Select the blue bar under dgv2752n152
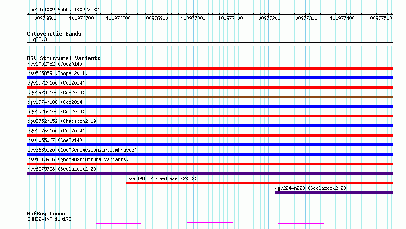Viewport: 406px width, 229px height. pos(210,126)
